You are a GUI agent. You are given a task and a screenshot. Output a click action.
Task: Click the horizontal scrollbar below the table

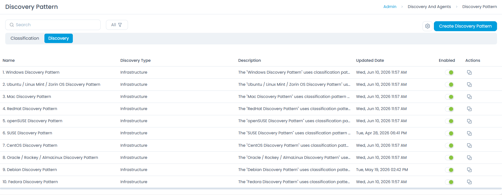(x=251, y=189)
